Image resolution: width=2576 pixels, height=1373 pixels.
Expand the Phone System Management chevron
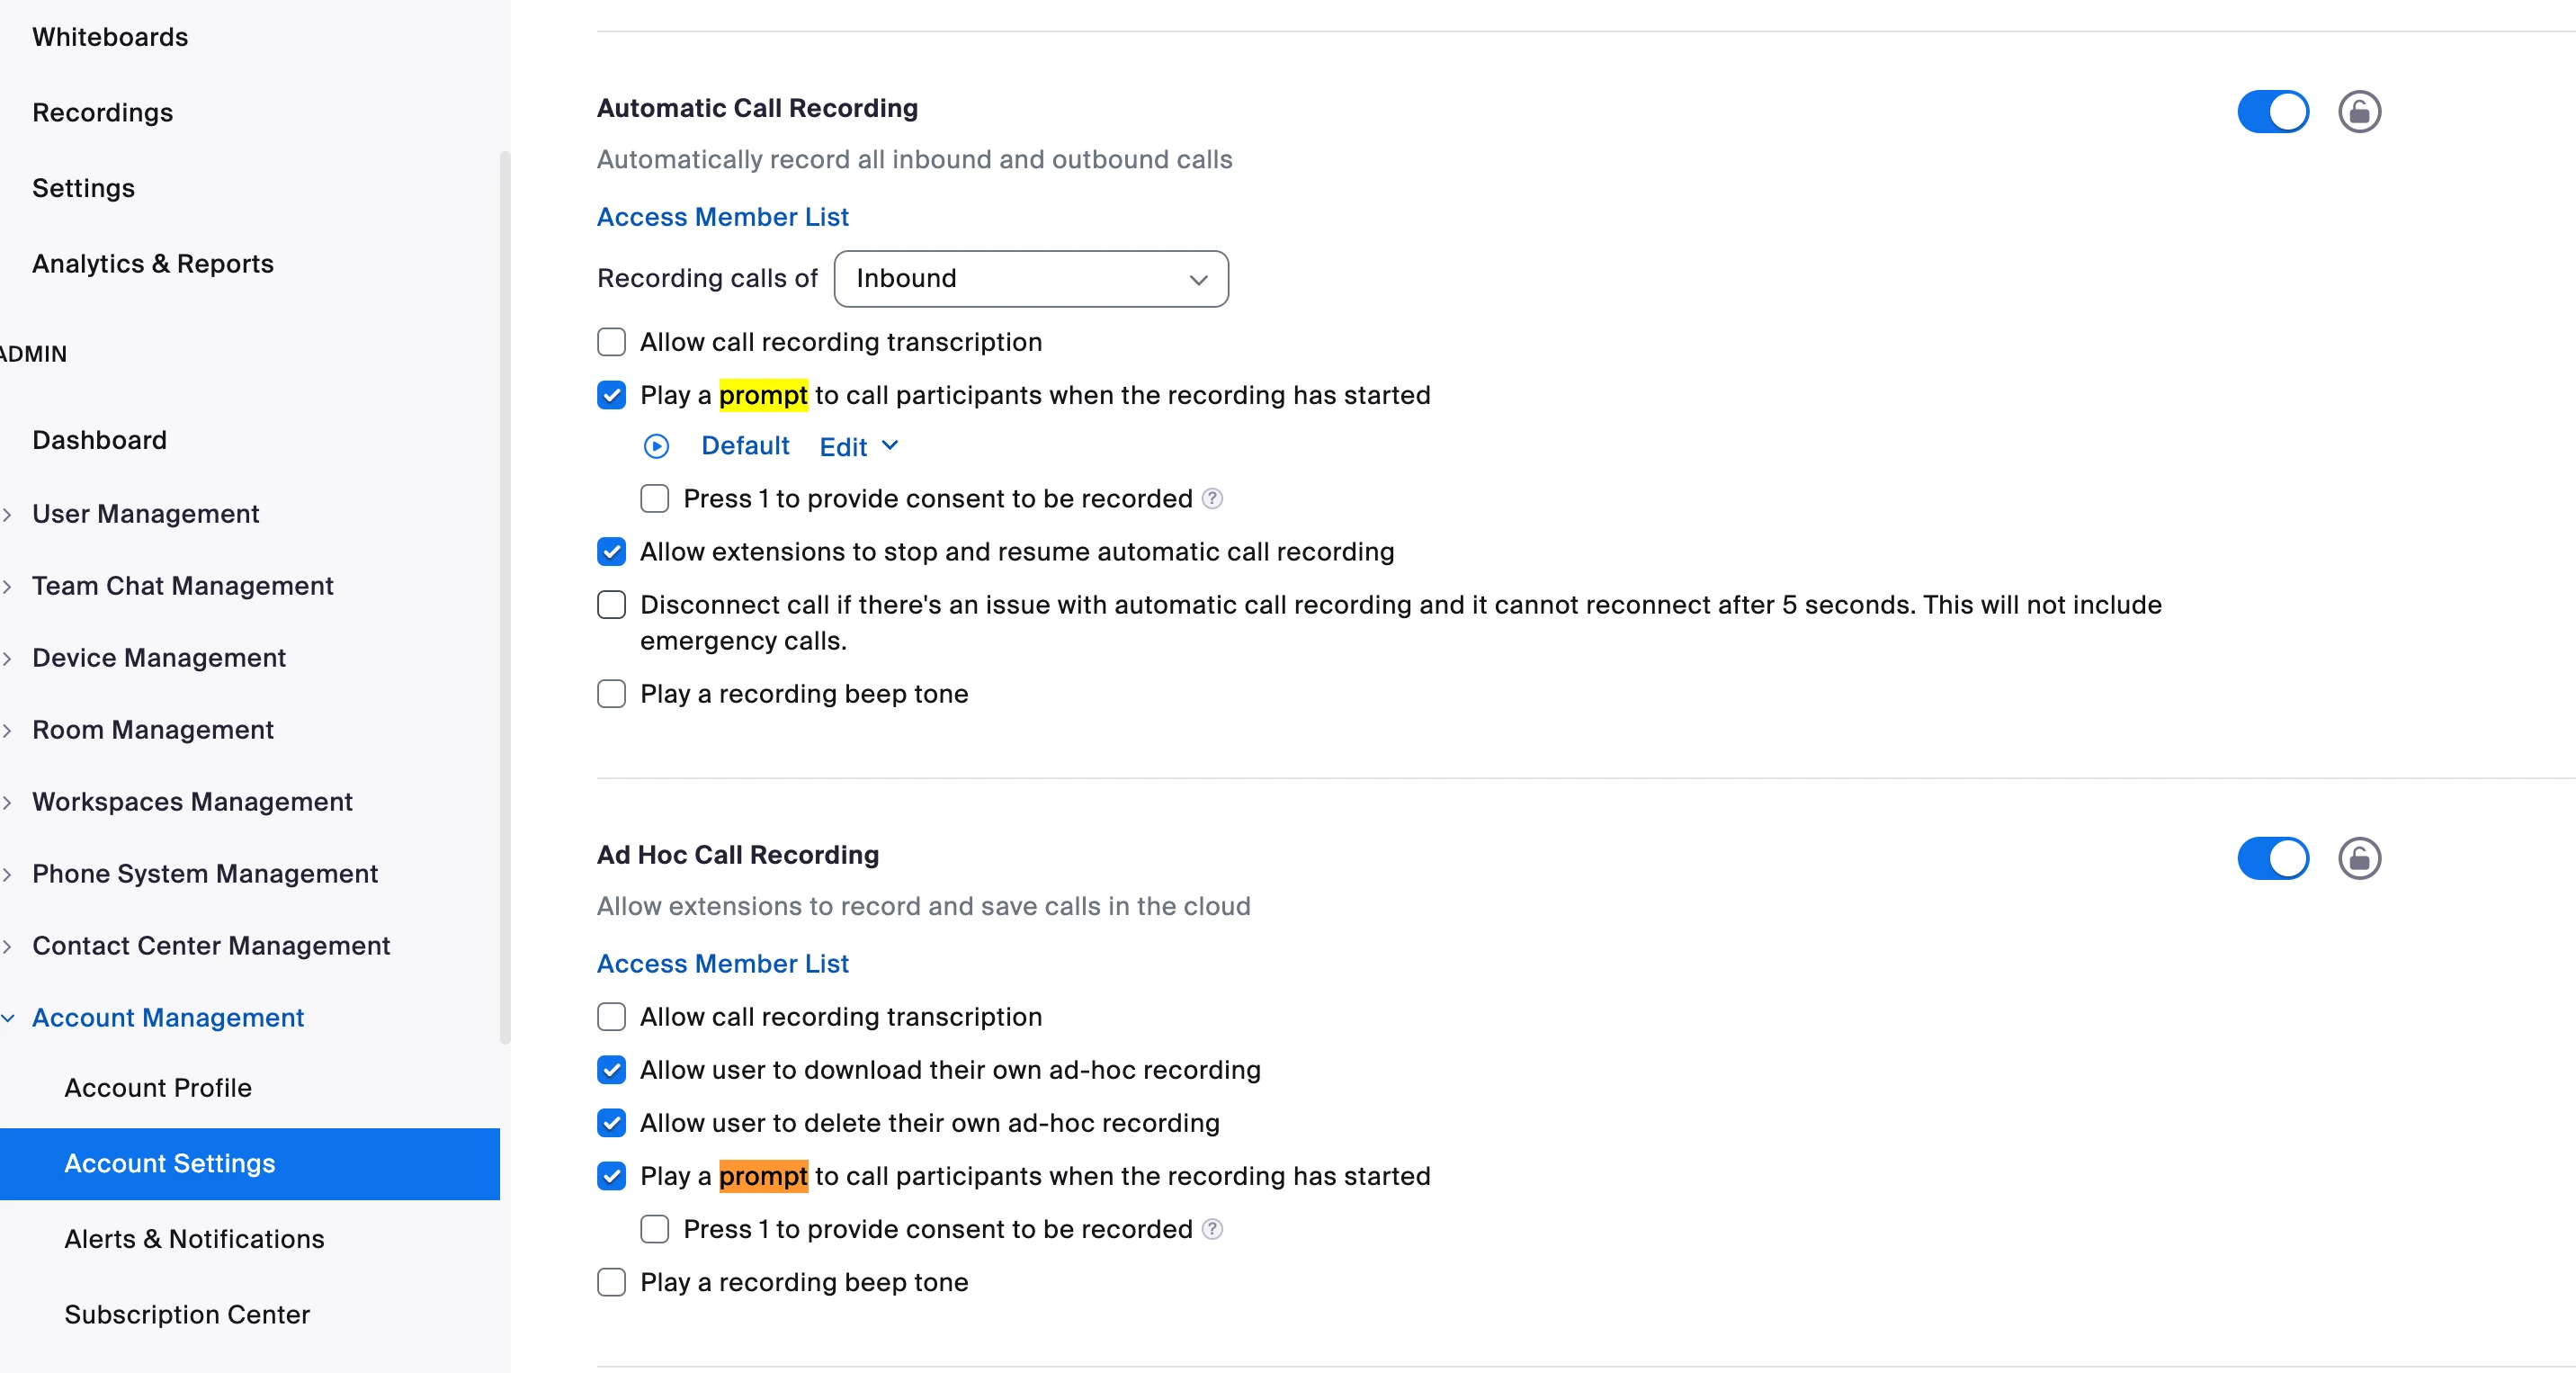8,874
